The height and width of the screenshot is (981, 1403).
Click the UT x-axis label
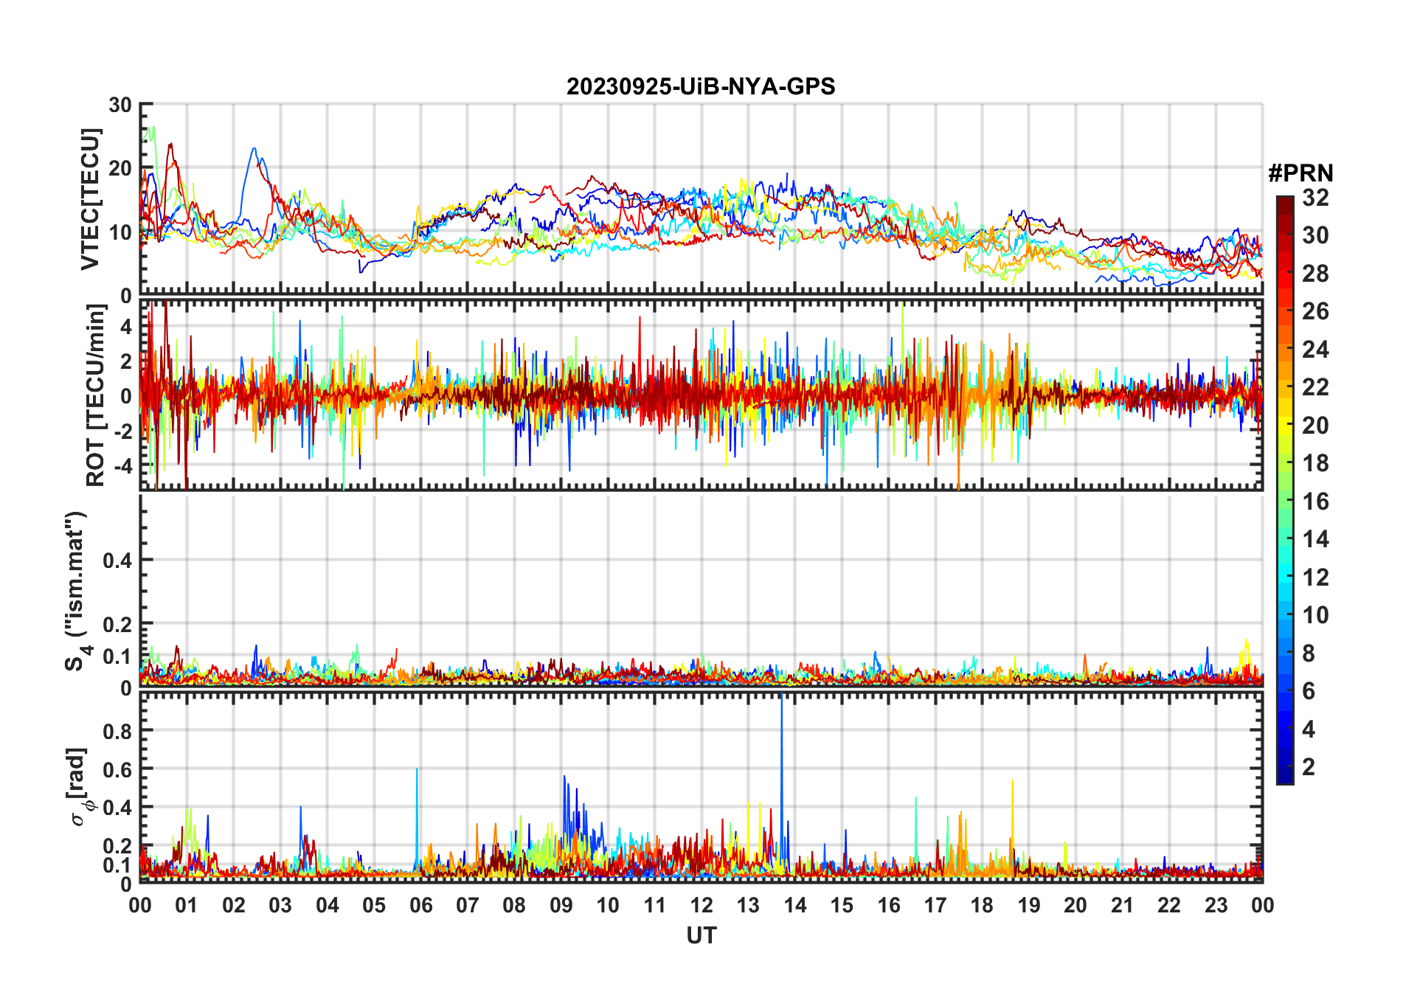[701, 936]
